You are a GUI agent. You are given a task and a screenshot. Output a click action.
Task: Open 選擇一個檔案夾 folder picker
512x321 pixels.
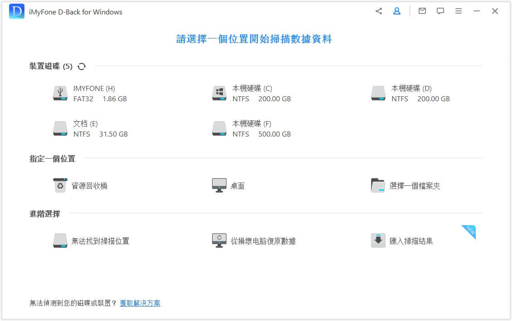click(x=406, y=186)
